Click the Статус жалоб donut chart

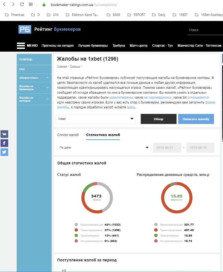point(97,198)
